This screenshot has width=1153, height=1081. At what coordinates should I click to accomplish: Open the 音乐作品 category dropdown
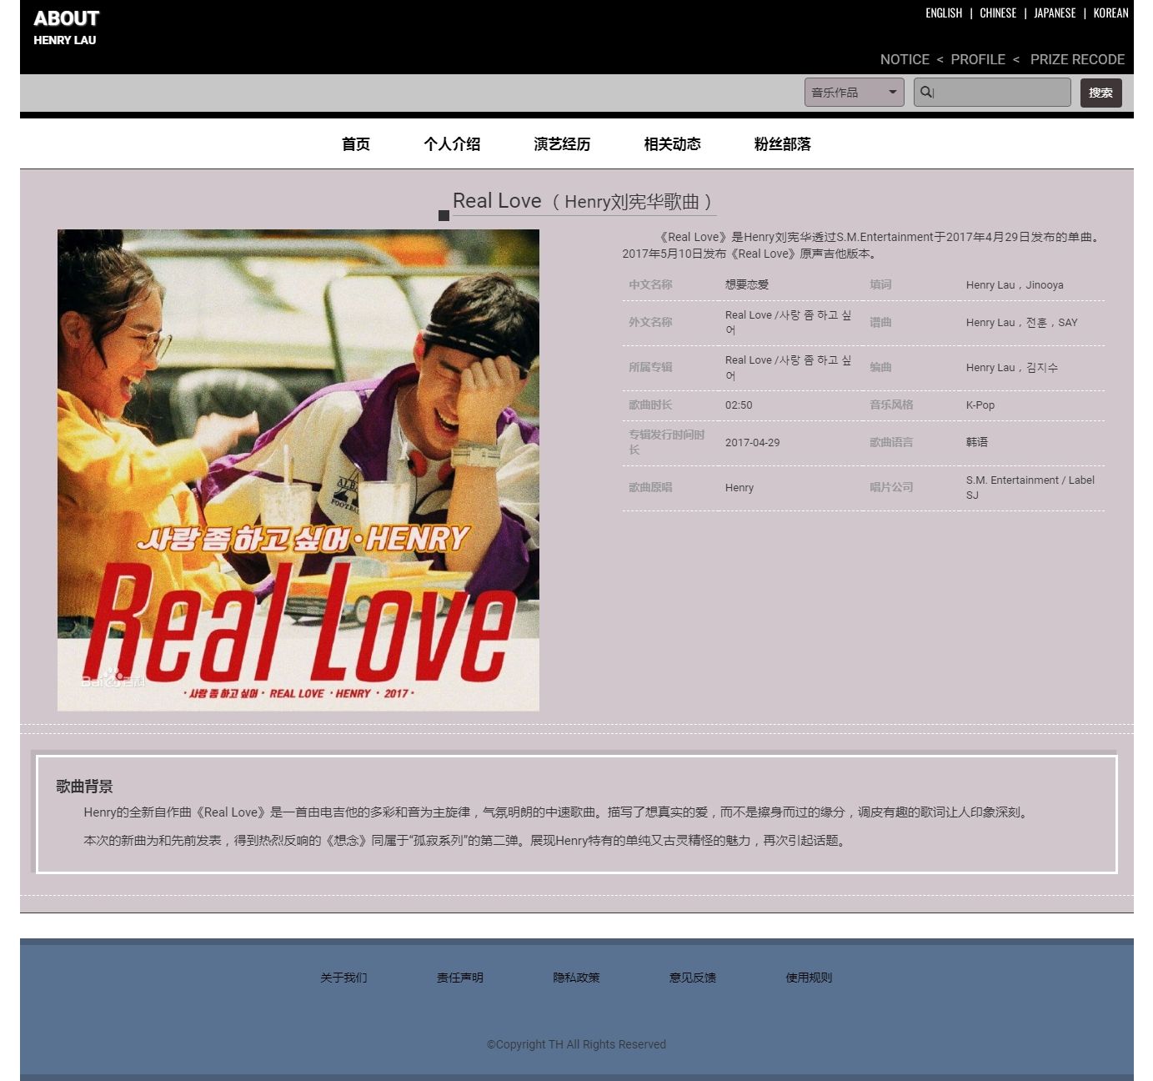click(855, 92)
